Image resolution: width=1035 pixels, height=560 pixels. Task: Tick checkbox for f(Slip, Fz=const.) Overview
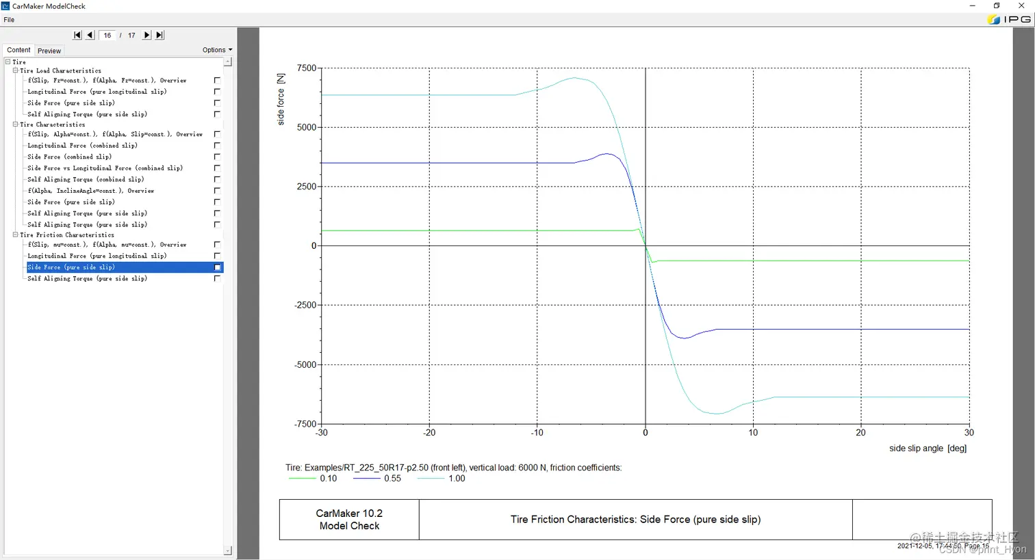(x=217, y=80)
